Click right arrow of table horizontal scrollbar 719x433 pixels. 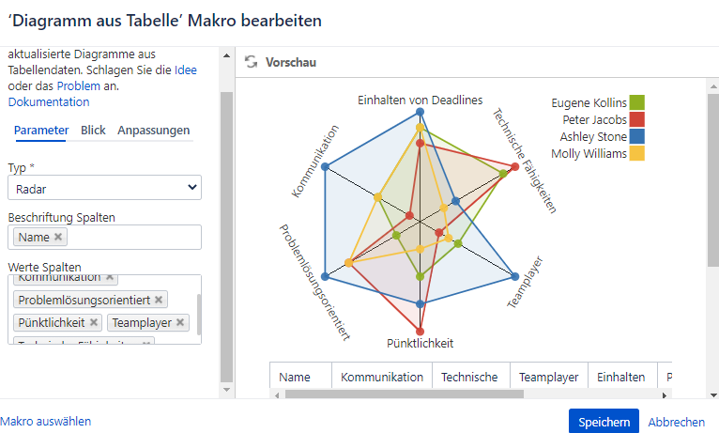click(x=665, y=394)
